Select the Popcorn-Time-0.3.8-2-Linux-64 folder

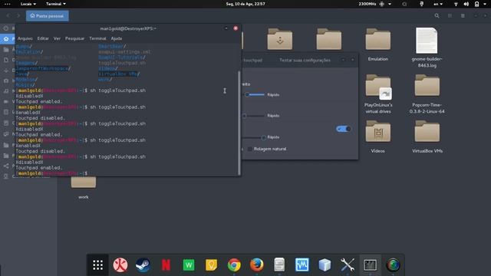tap(427, 94)
